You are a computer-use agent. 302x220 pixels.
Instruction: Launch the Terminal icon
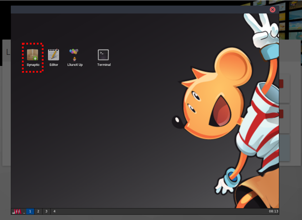103,55
